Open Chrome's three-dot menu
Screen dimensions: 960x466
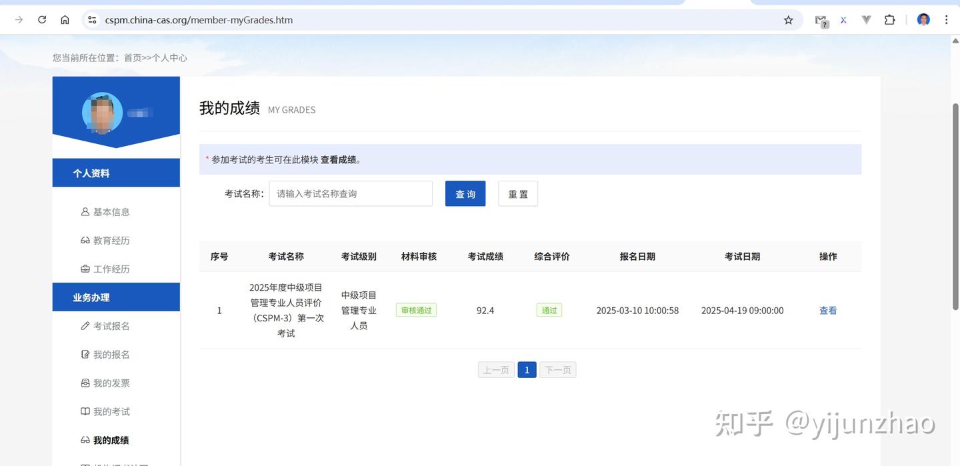946,19
